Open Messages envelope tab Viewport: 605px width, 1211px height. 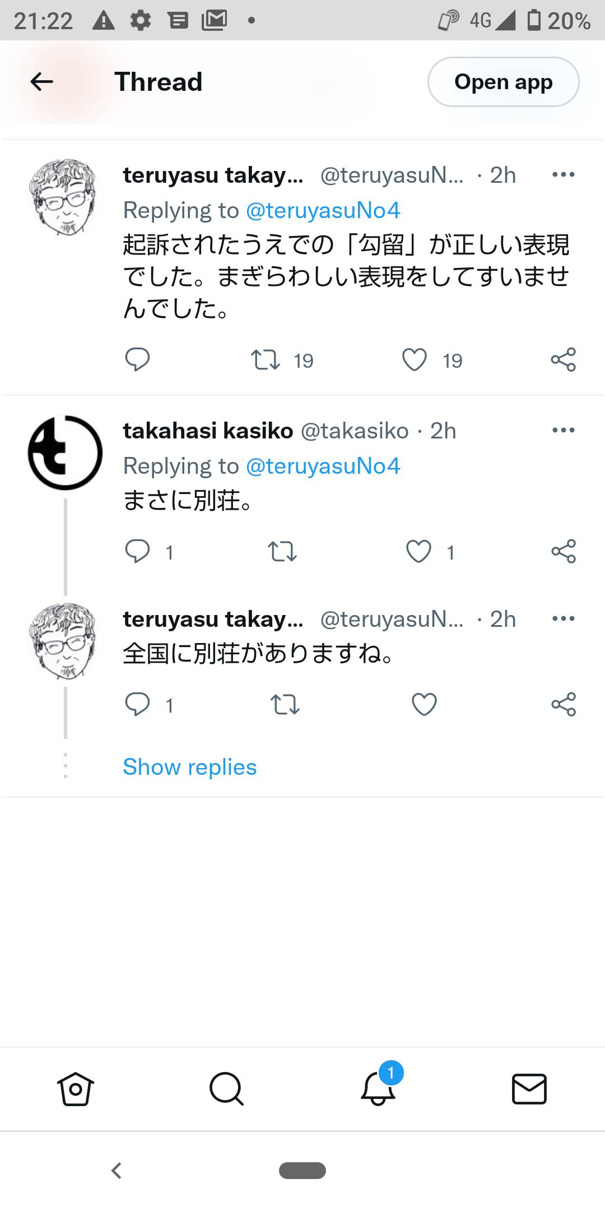pos(529,1089)
